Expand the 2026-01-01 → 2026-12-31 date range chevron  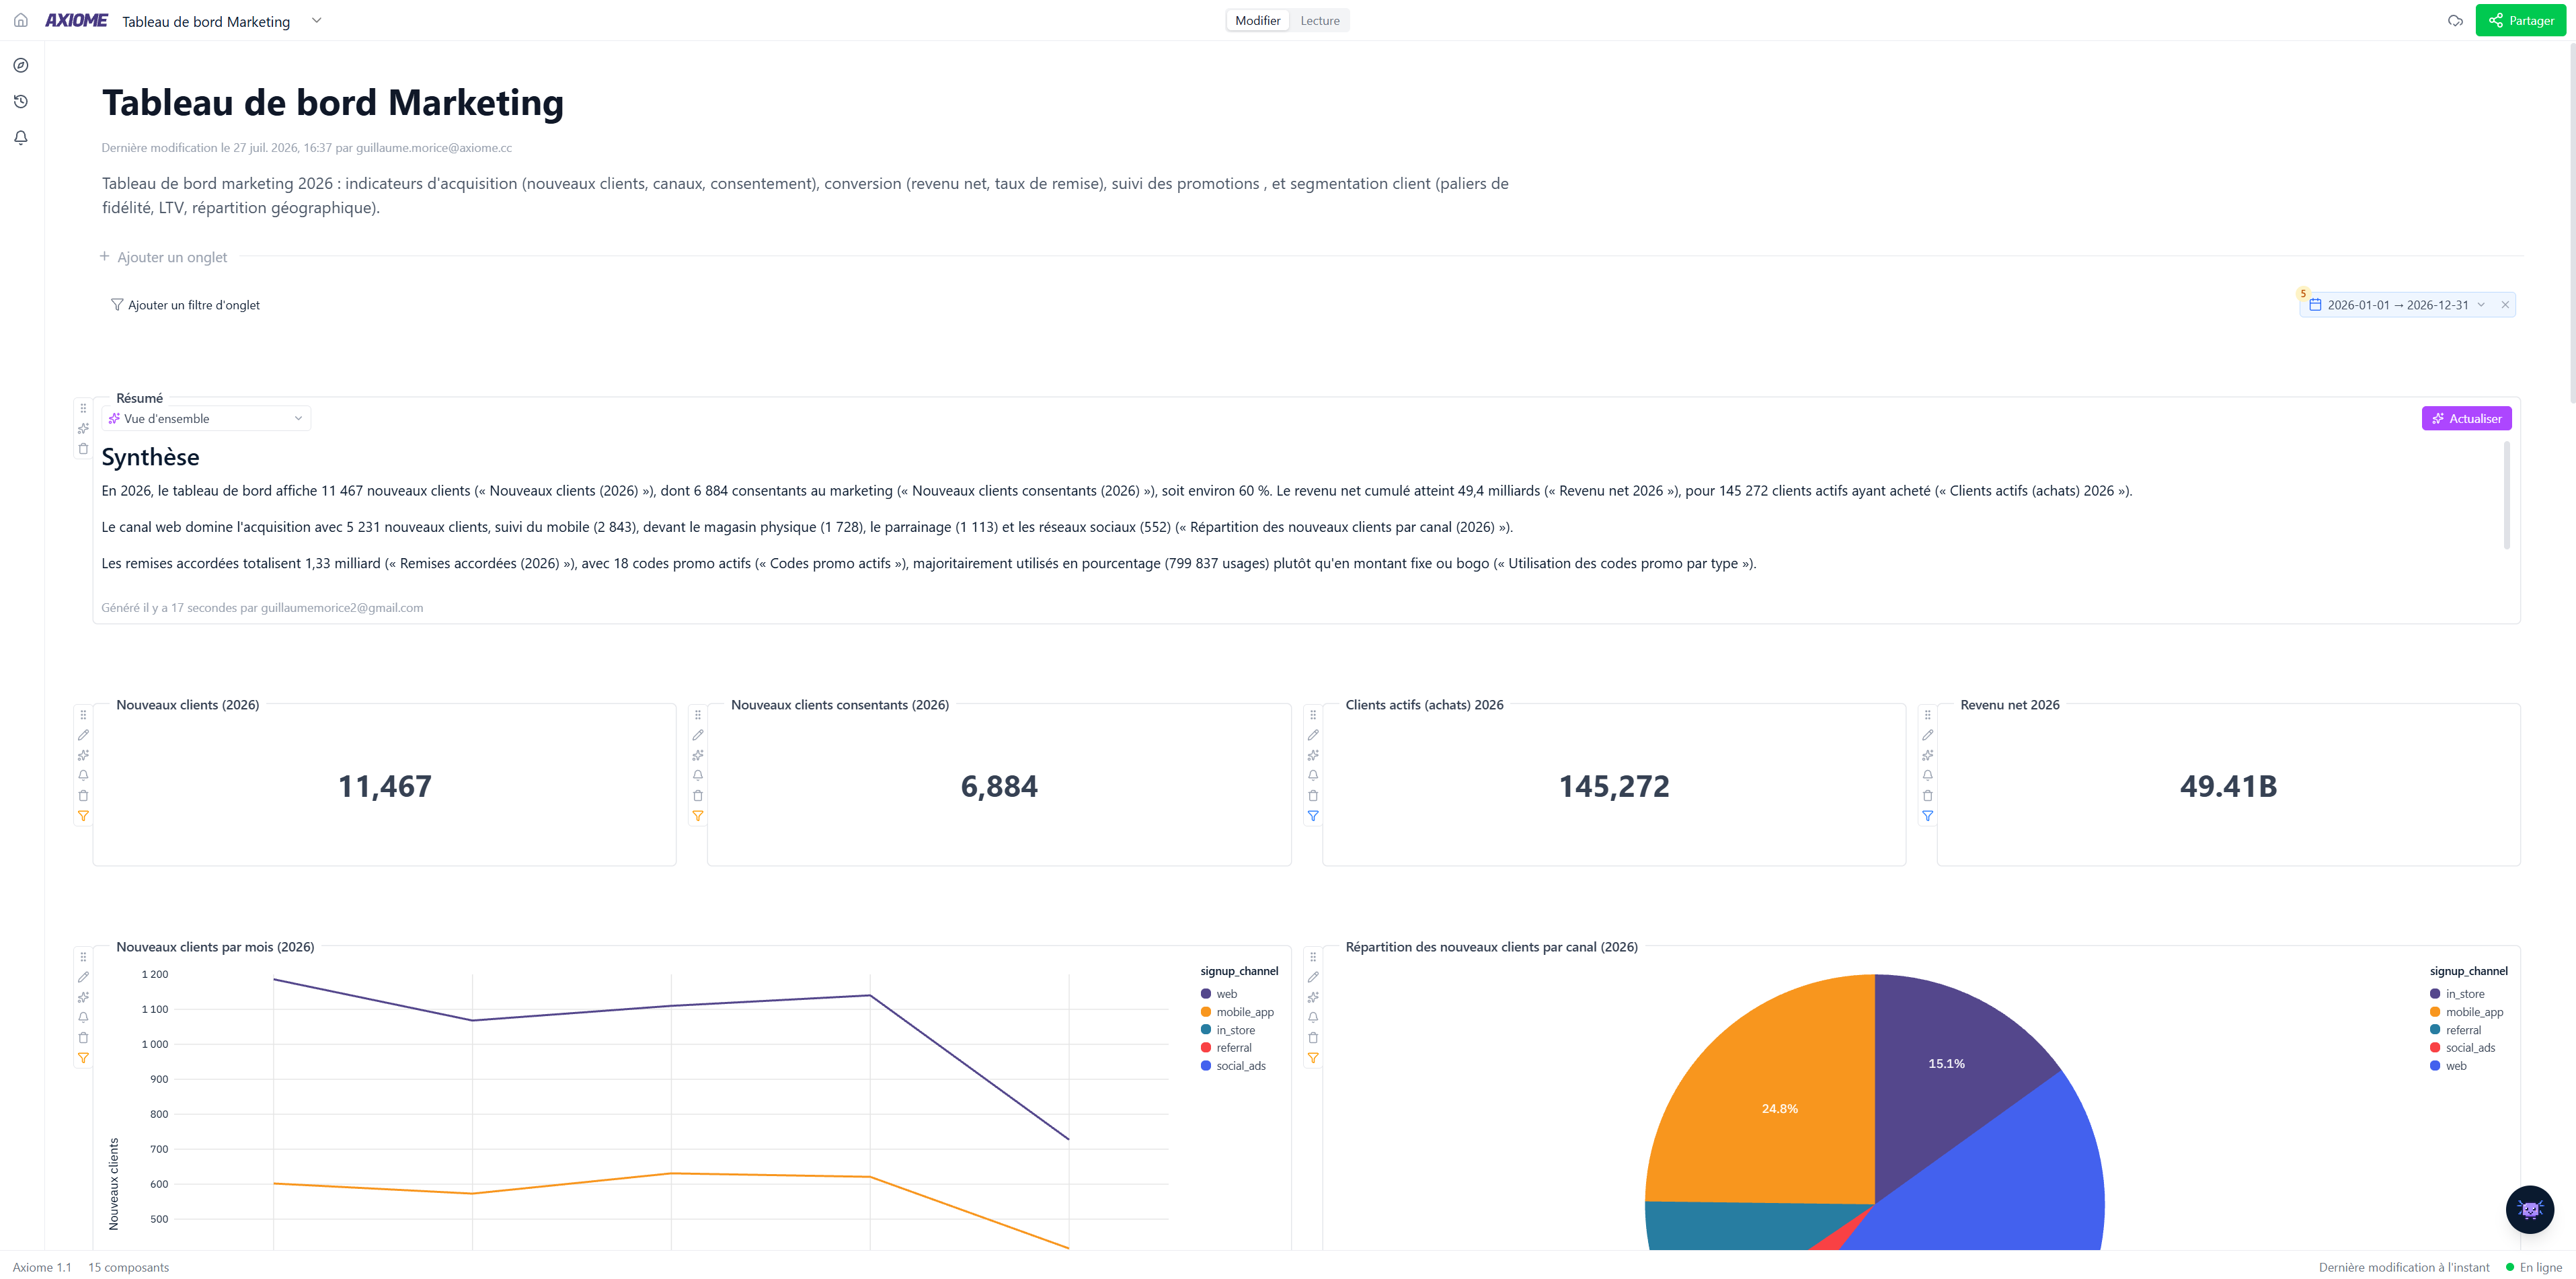click(x=2480, y=304)
